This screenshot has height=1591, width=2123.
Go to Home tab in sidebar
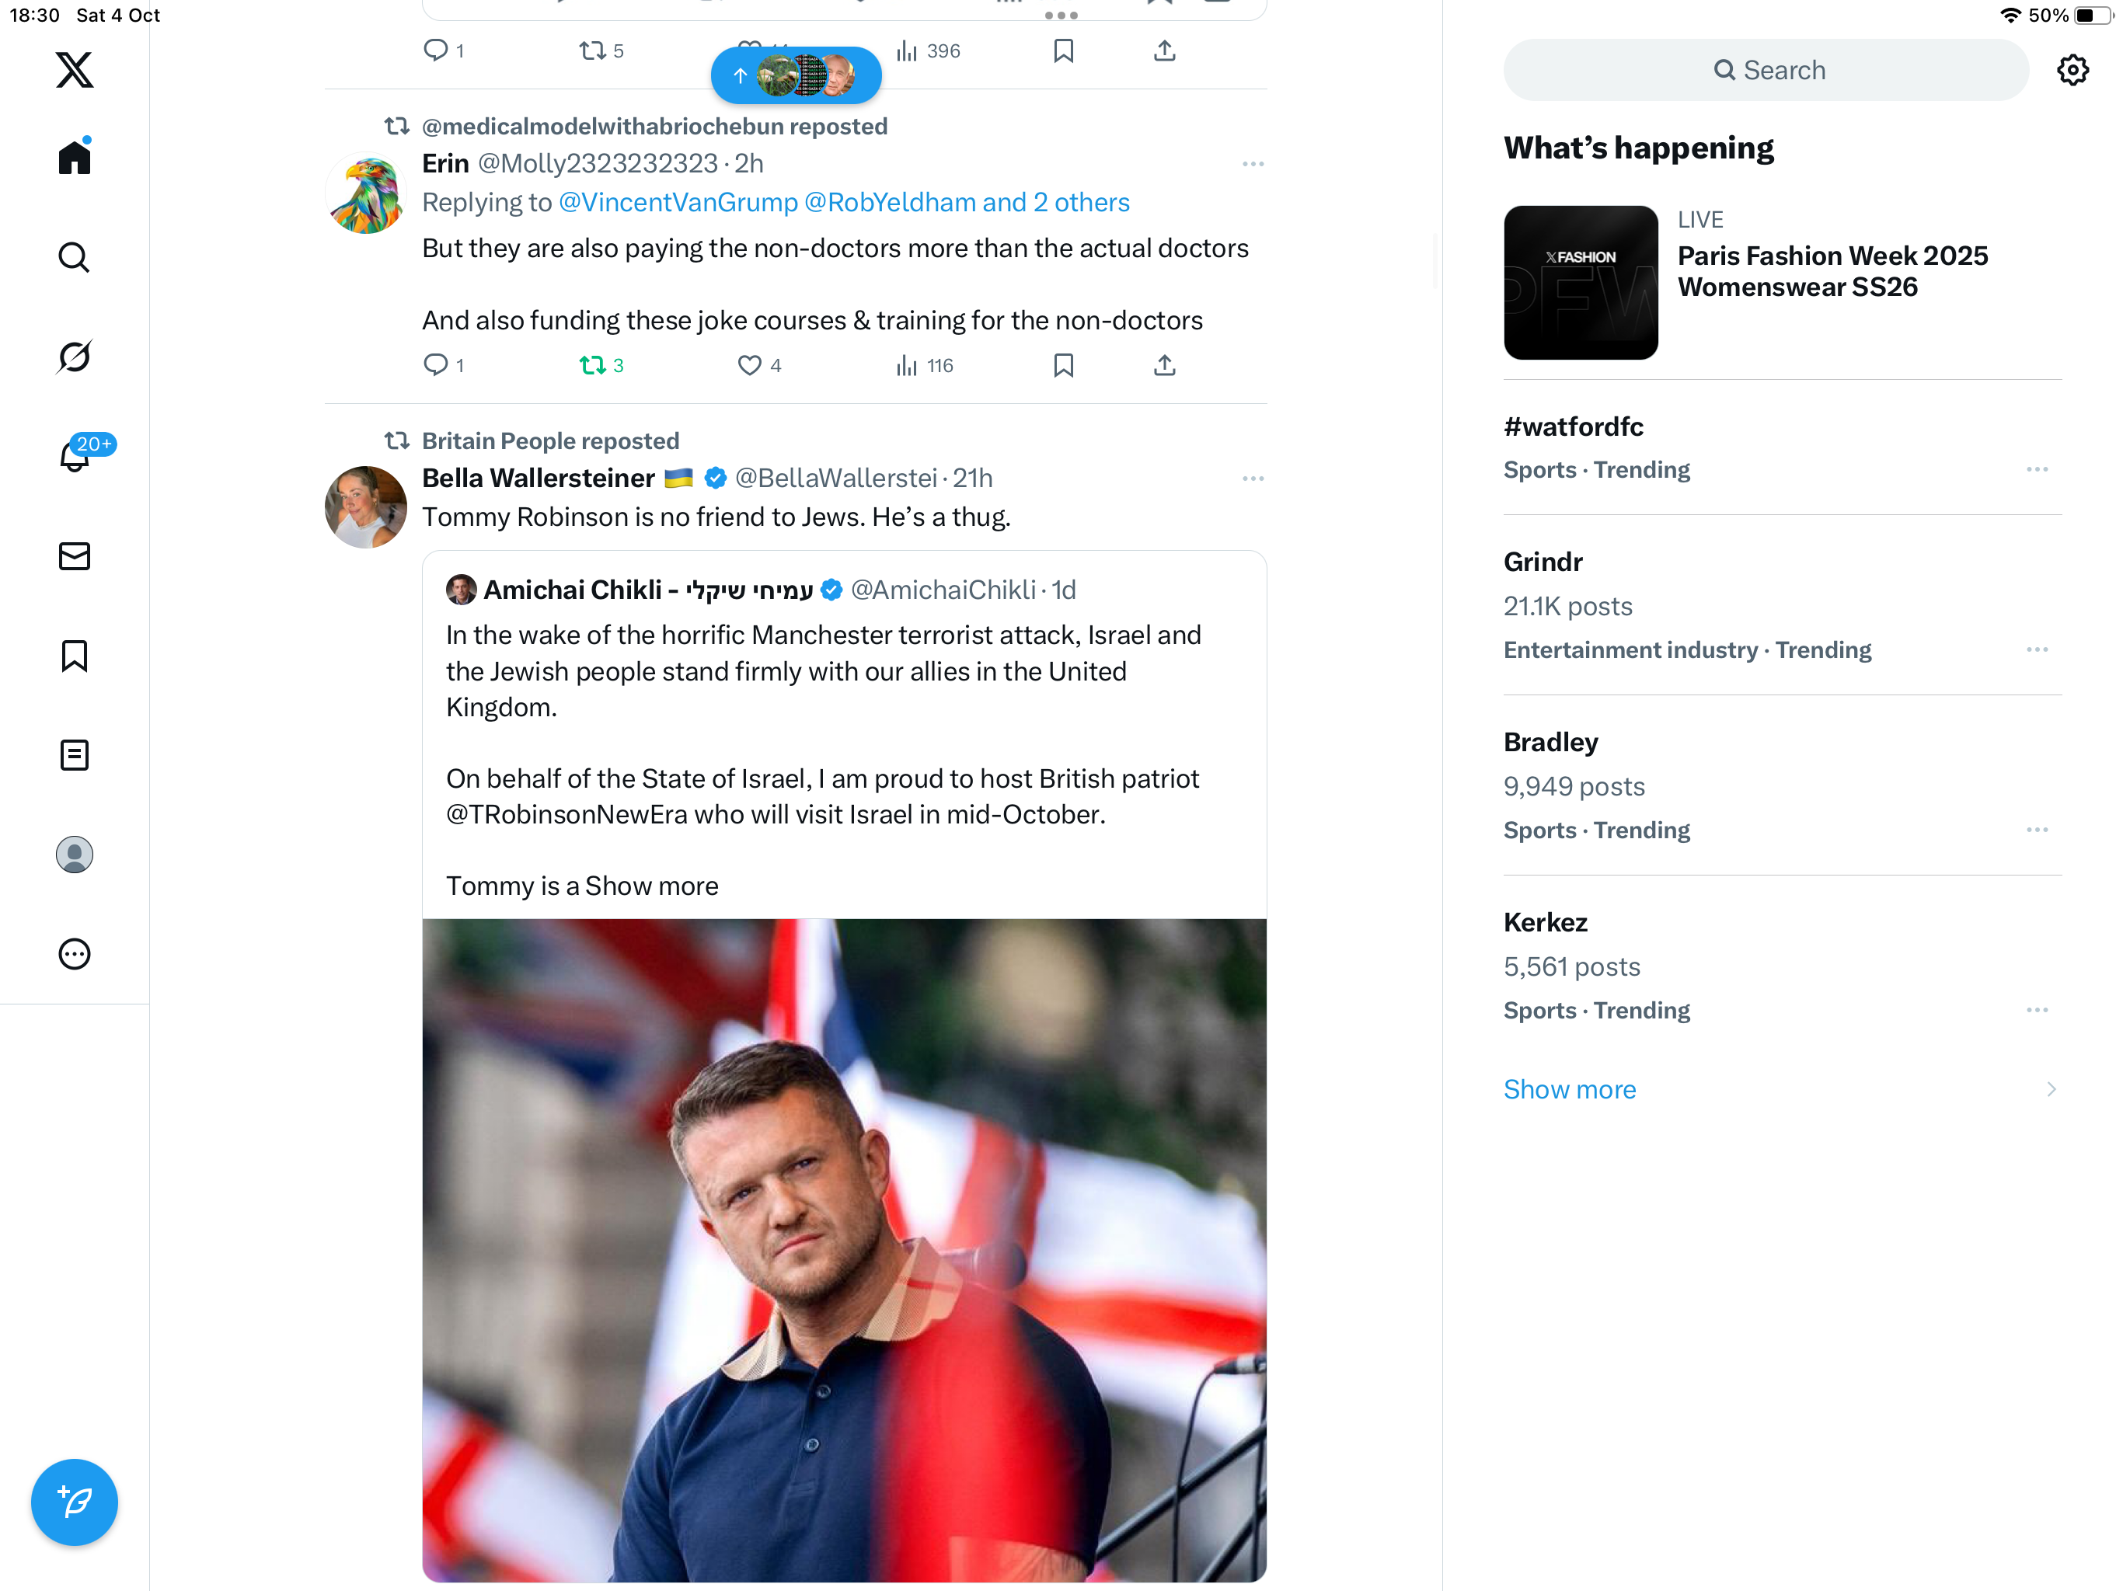pyautogui.click(x=74, y=158)
